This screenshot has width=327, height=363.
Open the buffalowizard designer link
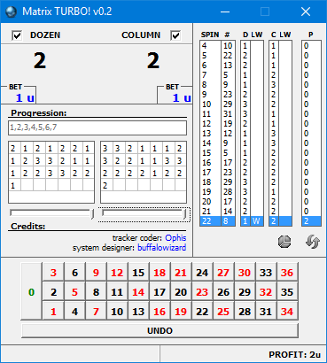pyautogui.click(x=162, y=247)
